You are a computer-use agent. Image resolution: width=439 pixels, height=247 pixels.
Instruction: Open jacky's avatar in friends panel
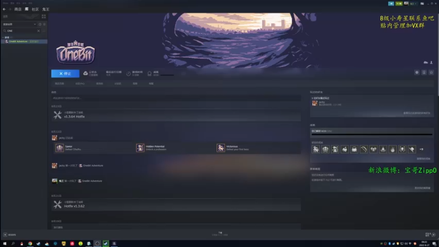tap(314, 103)
